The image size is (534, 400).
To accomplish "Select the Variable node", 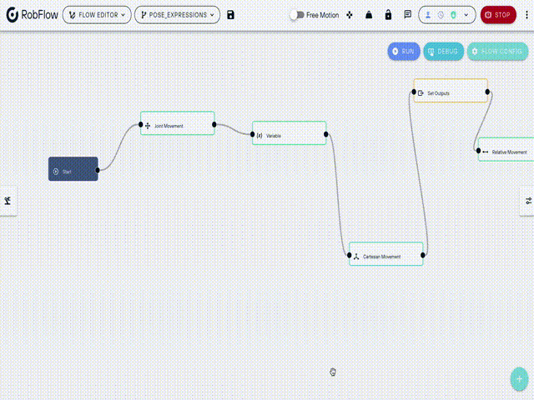I will [x=290, y=133].
